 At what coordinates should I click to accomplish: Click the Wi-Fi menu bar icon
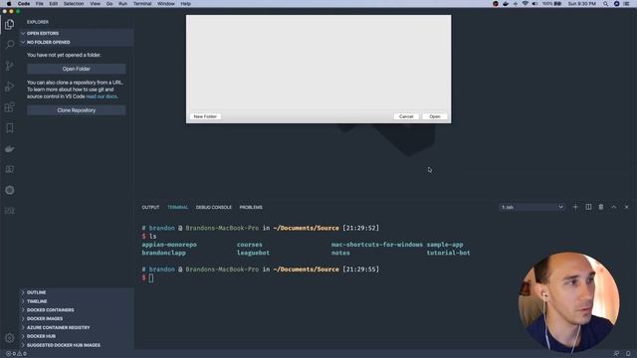click(x=525, y=4)
